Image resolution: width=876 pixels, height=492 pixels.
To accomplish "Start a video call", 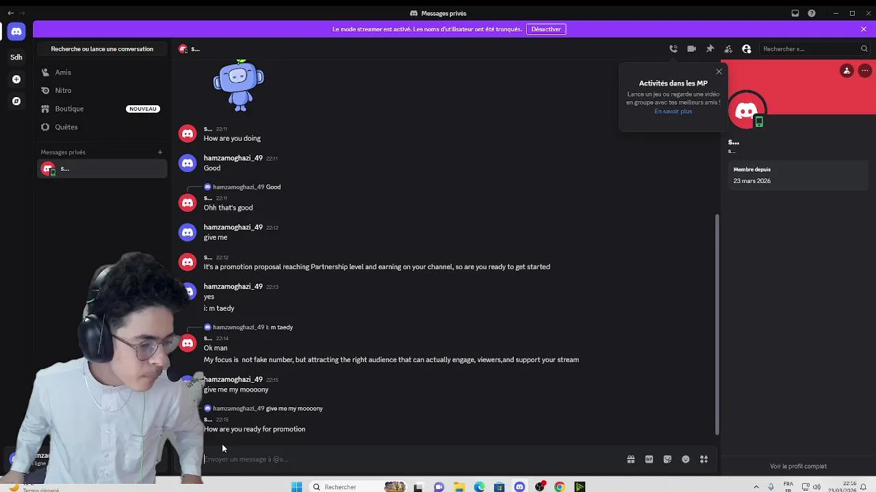I will [692, 49].
